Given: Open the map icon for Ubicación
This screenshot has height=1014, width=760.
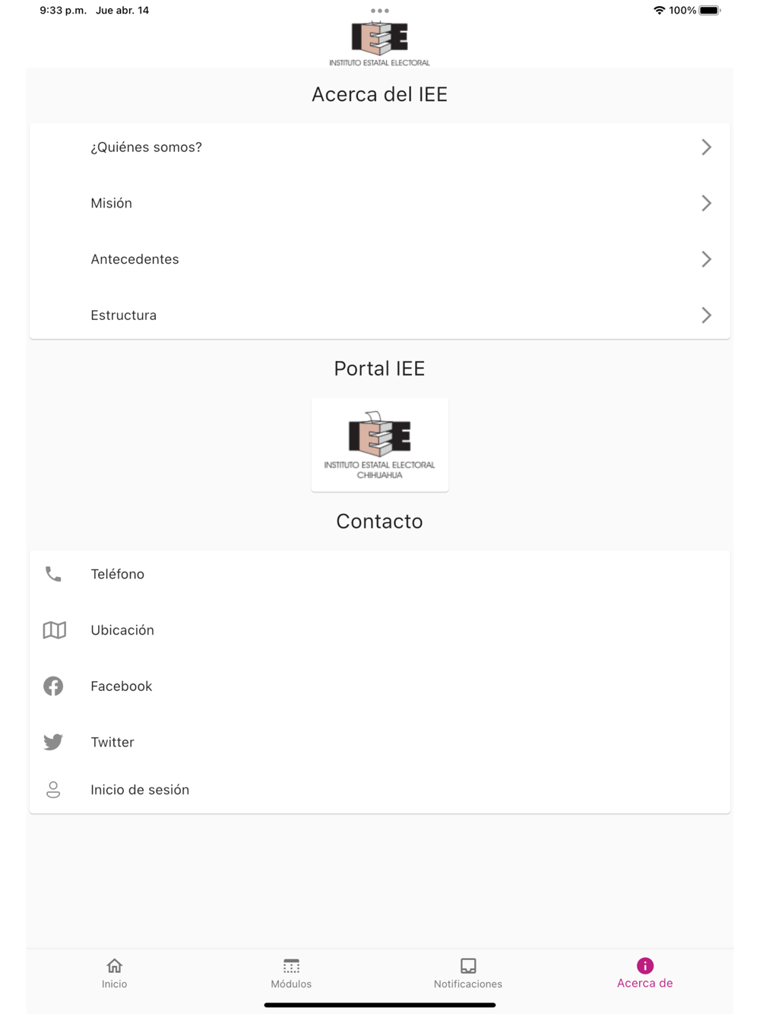Looking at the screenshot, I should click(x=54, y=630).
